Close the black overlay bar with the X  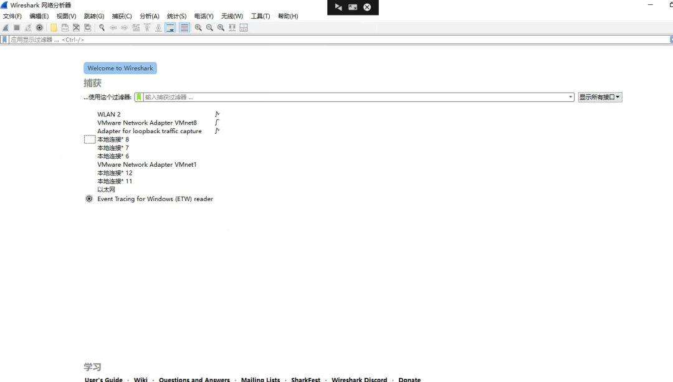point(368,7)
